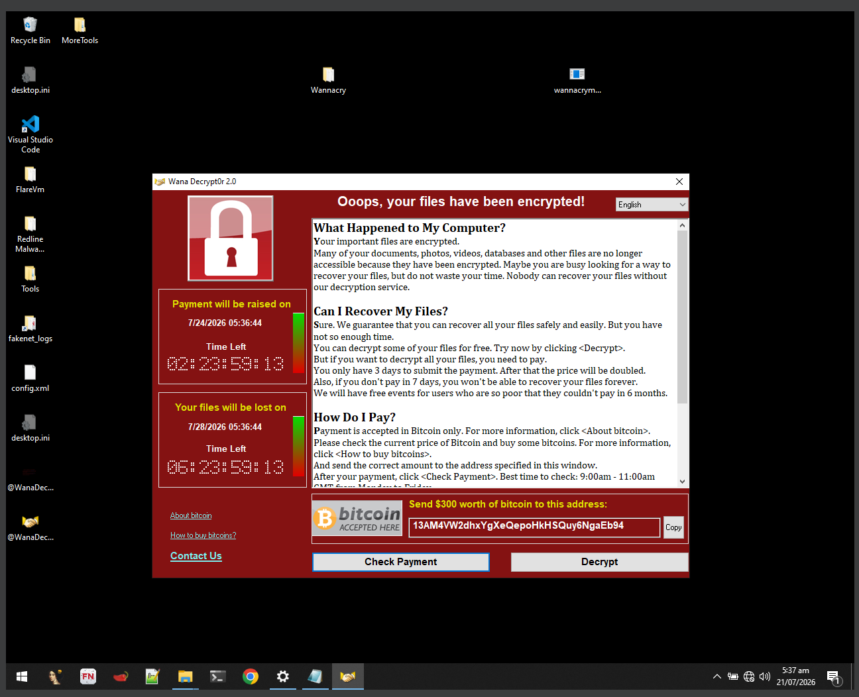859x697 pixels.
Task: Open the battery power tray icon
Action: (732, 676)
